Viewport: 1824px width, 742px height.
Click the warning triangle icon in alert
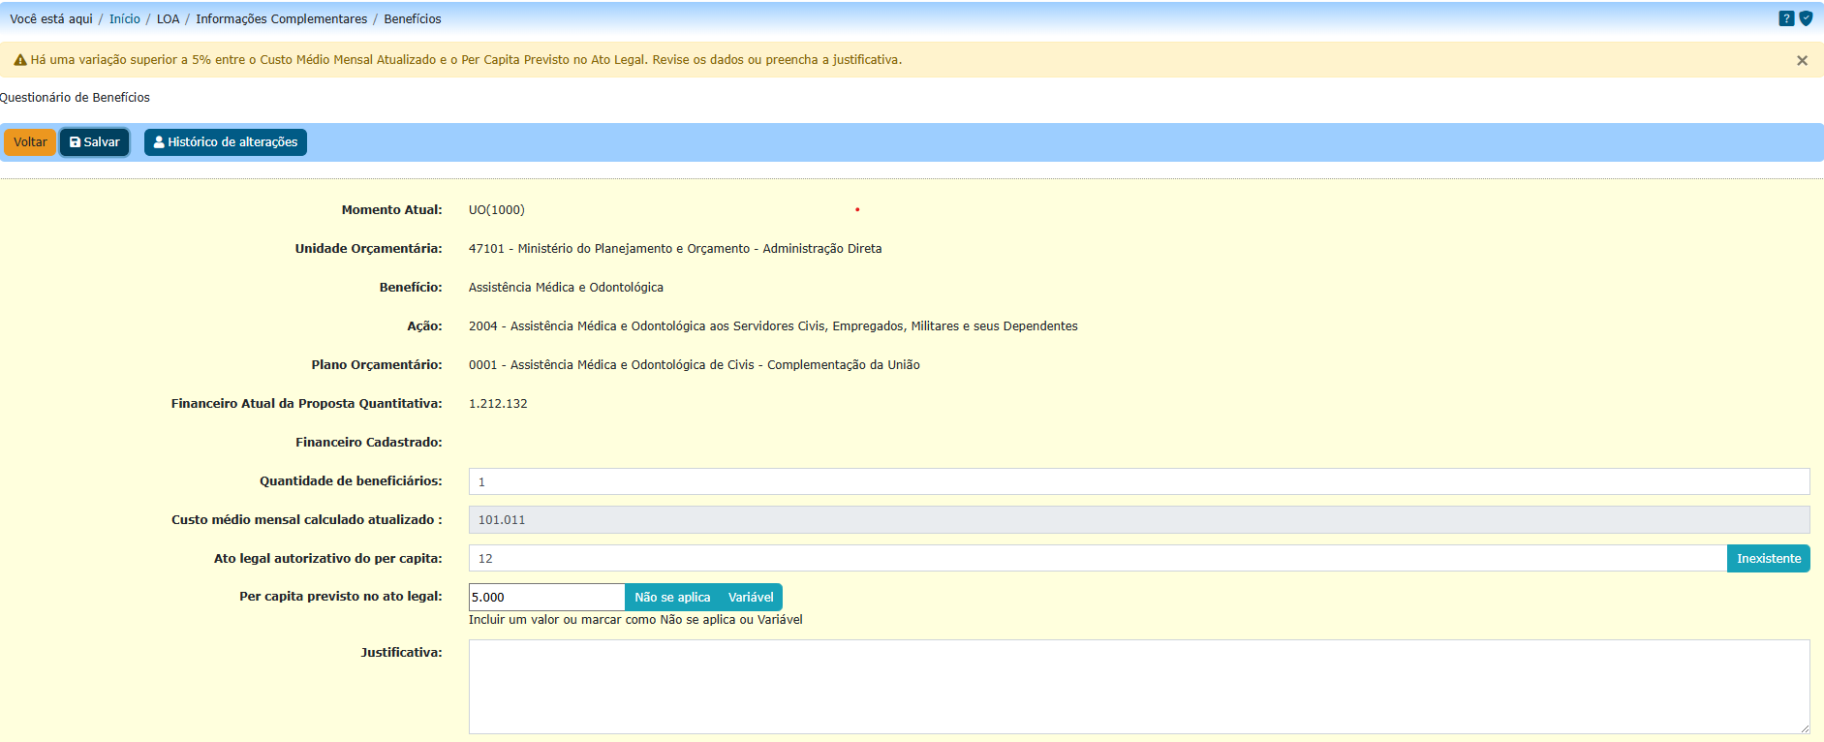click(x=19, y=60)
